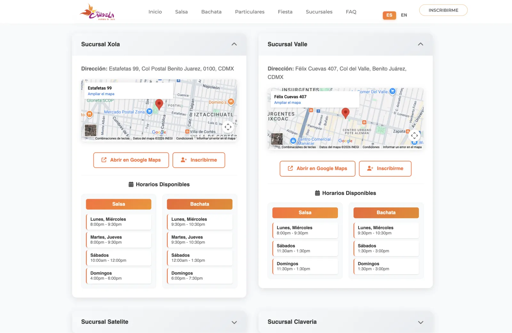Click 'Ampliar el mapa' on Félix Cuevas 407 map

coord(287,103)
